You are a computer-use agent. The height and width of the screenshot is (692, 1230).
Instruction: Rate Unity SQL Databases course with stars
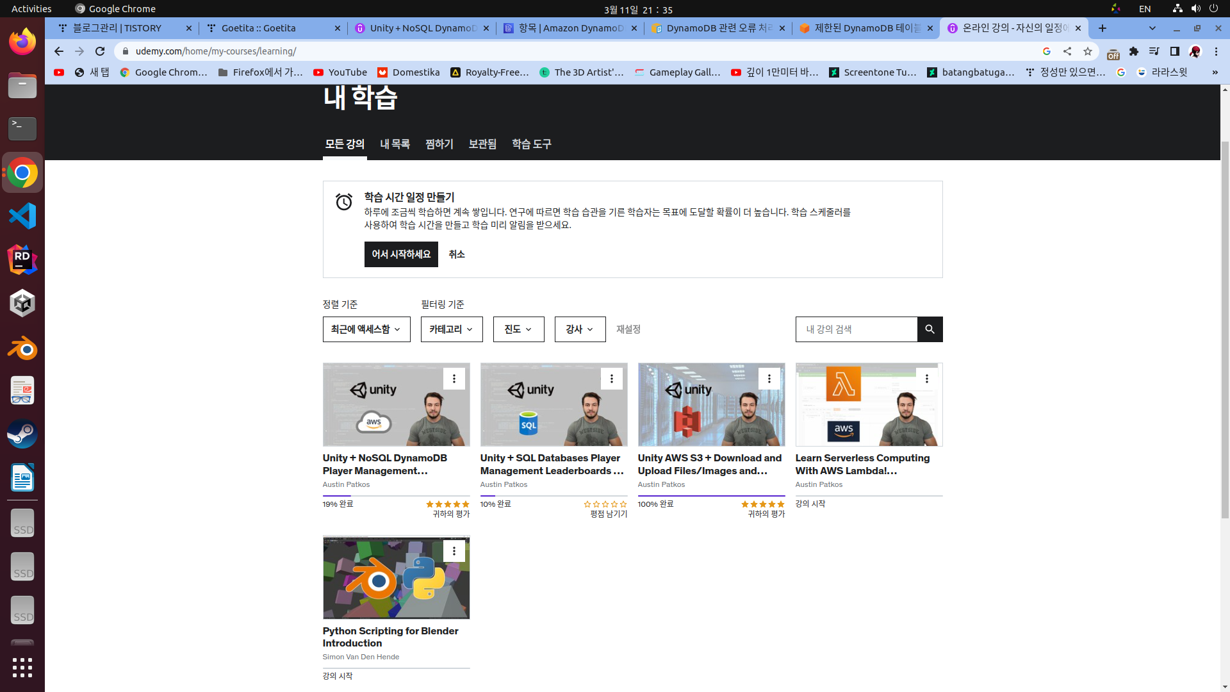[605, 504]
